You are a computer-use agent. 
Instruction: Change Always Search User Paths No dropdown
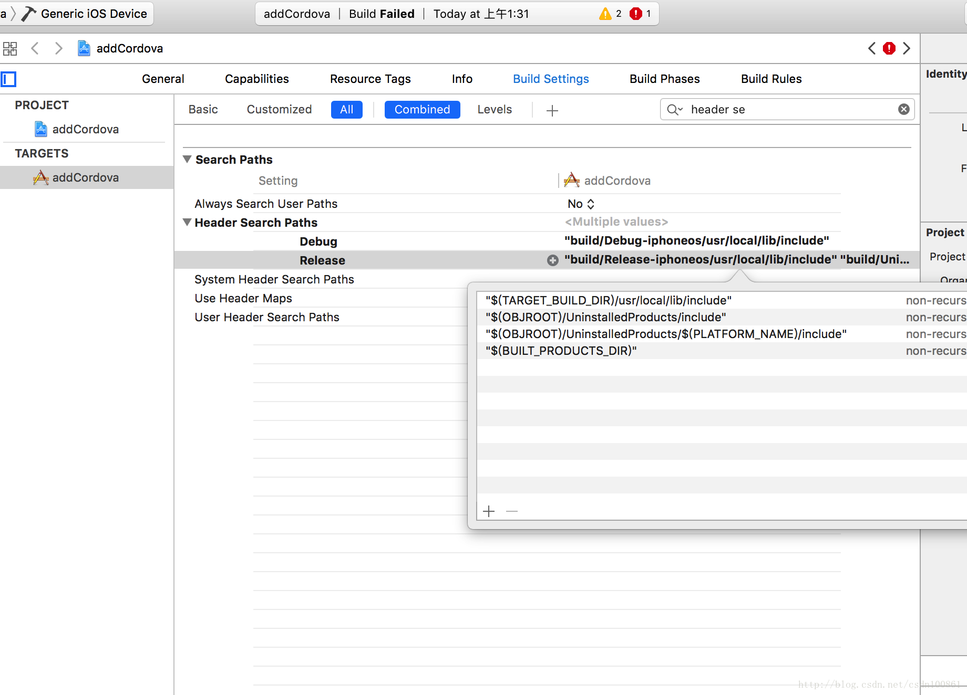[581, 204]
